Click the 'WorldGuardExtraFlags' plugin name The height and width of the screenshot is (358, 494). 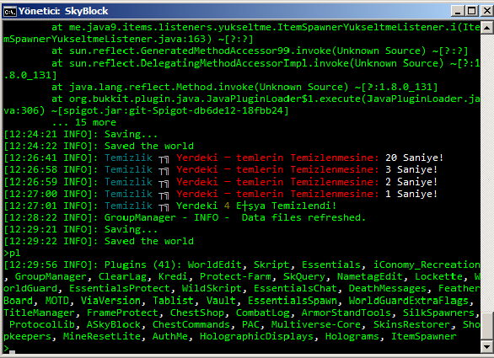(x=409, y=301)
